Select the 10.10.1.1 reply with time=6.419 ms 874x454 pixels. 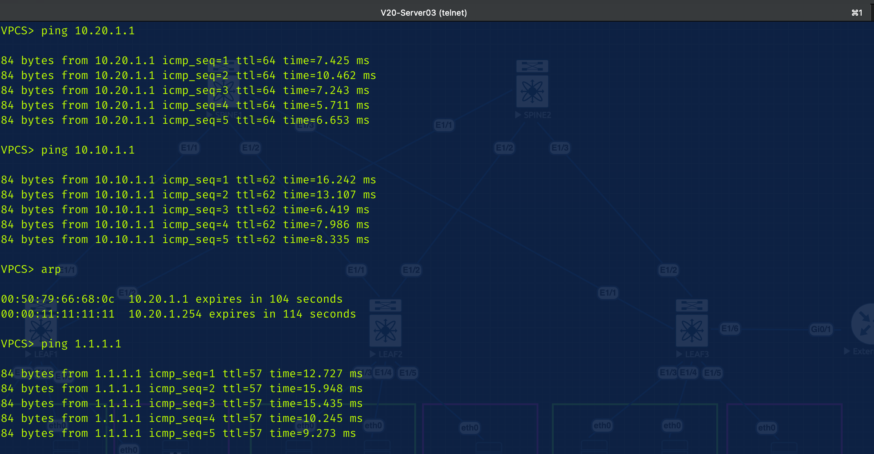(x=185, y=209)
